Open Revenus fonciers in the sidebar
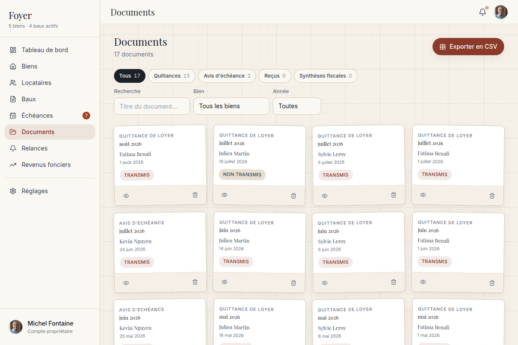518x345 pixels. coord(50,165)
